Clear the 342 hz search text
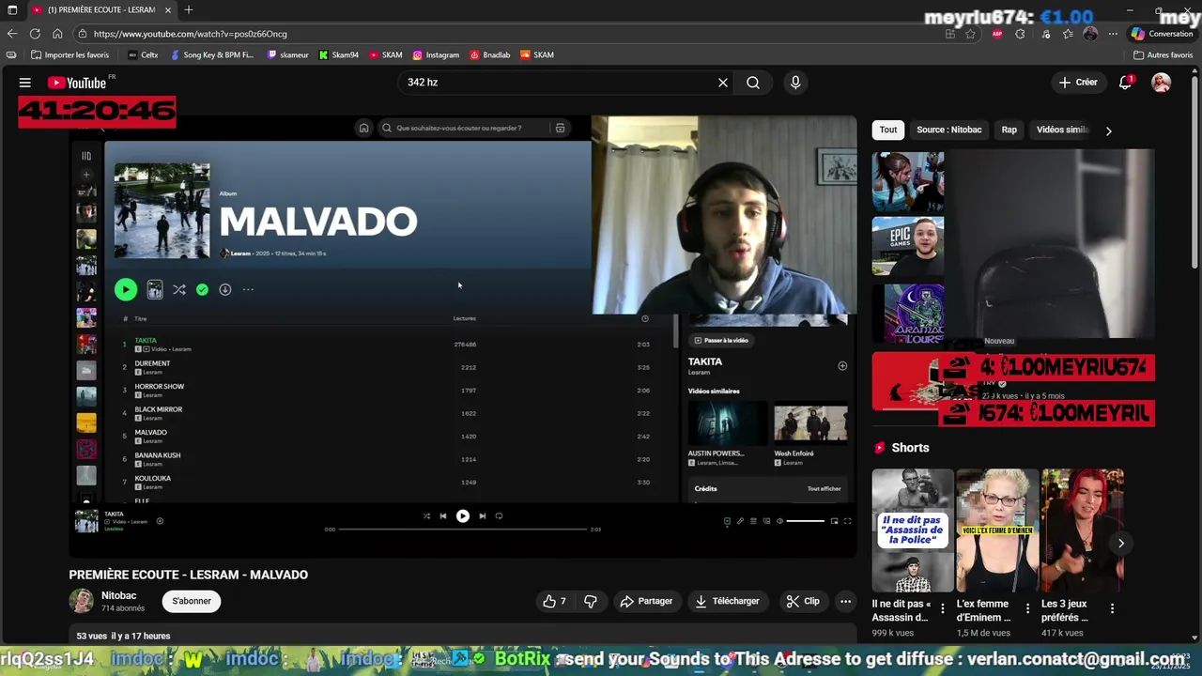Viewport: 1202px width, 676px height. click(x=723, y=83)
